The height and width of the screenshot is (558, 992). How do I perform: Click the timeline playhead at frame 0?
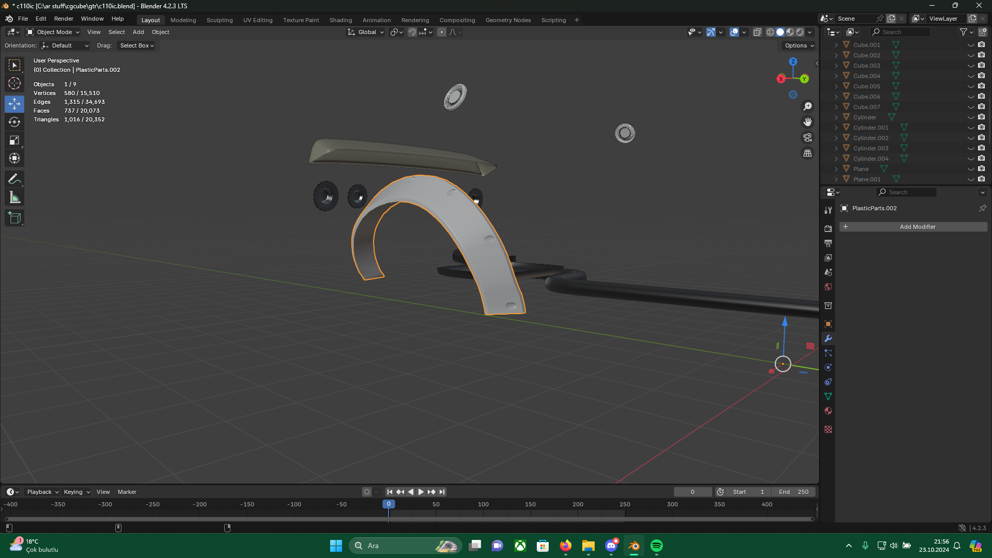(389, 504)
